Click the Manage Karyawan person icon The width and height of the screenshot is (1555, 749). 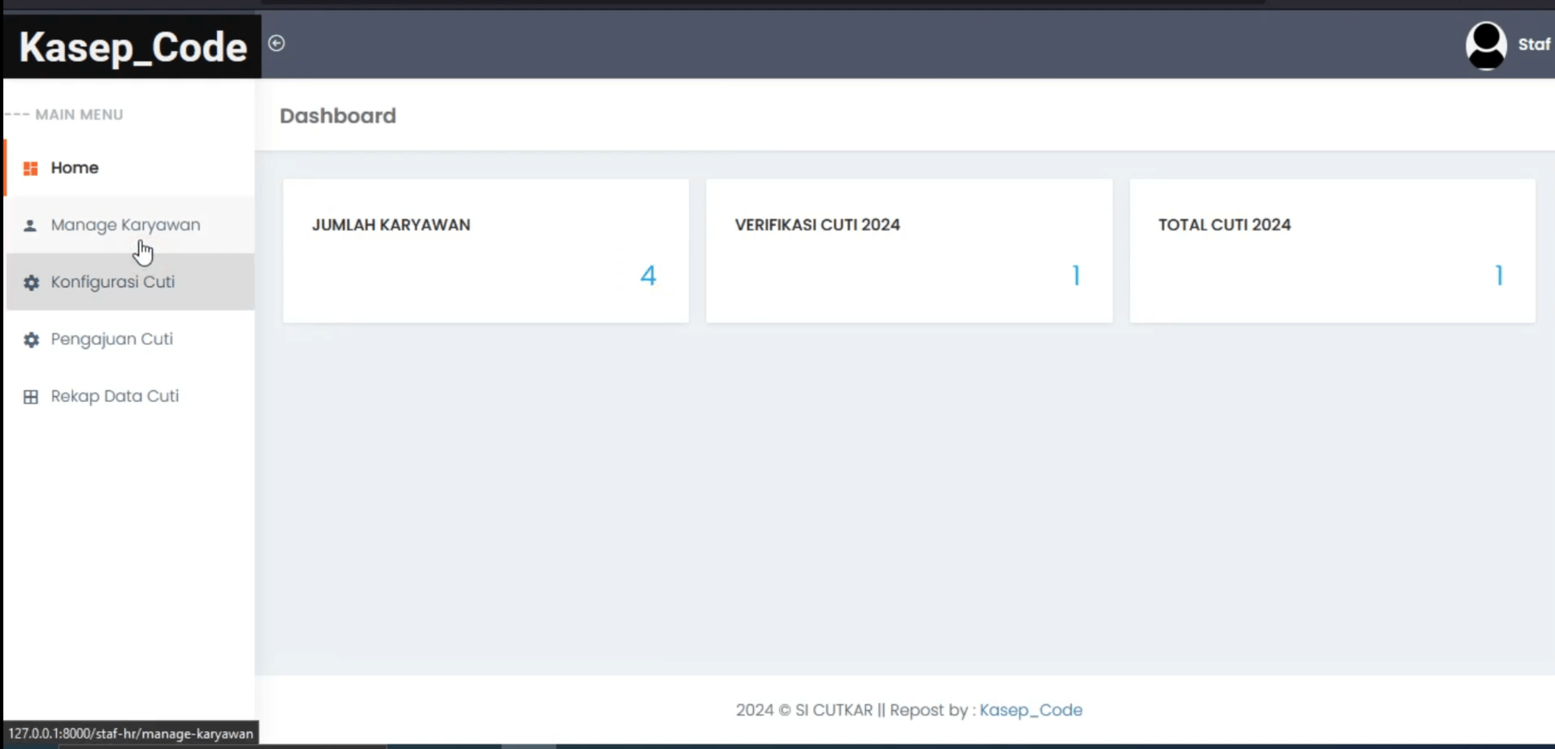[30, 226]
